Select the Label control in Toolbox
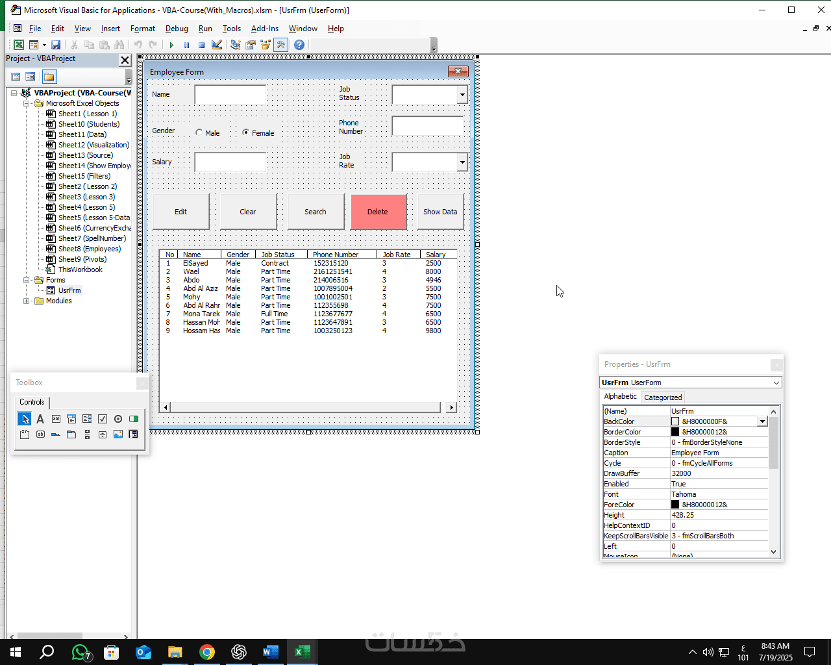831x665 pixels. [40, 419]
